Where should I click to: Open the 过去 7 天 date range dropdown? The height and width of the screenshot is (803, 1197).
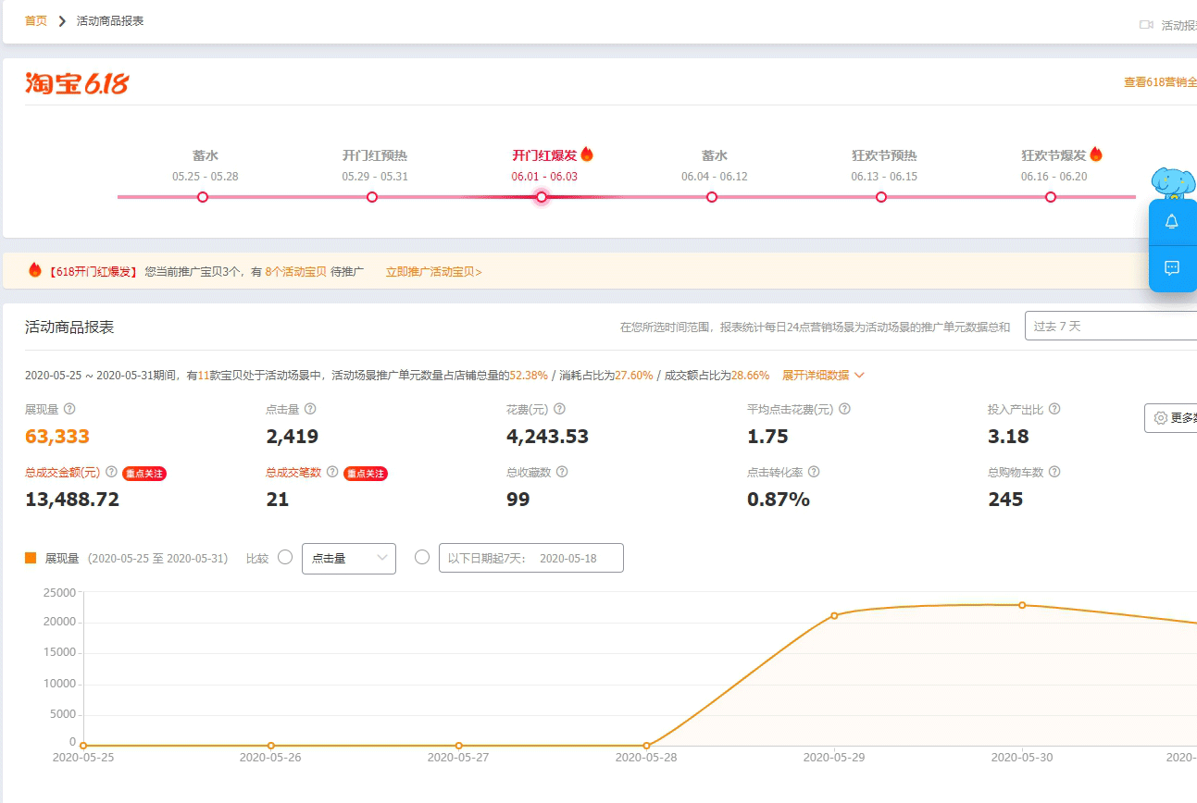tap(1109, 326)
